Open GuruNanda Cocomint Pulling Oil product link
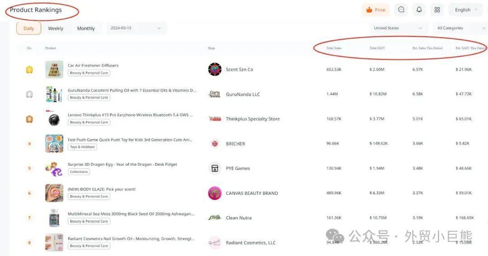 [132, 90]
